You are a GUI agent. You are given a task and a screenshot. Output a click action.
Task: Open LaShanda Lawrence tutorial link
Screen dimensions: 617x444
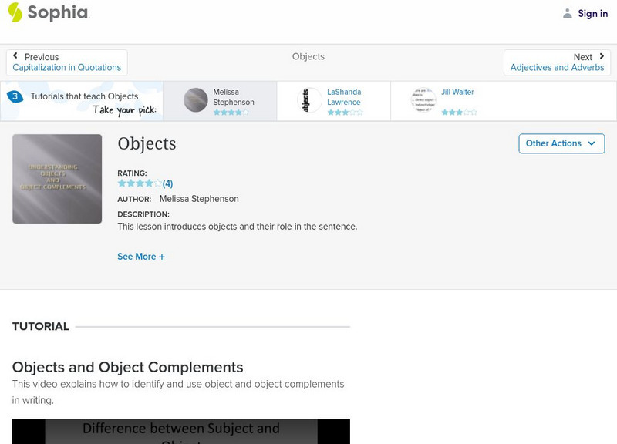pos(344,97)
